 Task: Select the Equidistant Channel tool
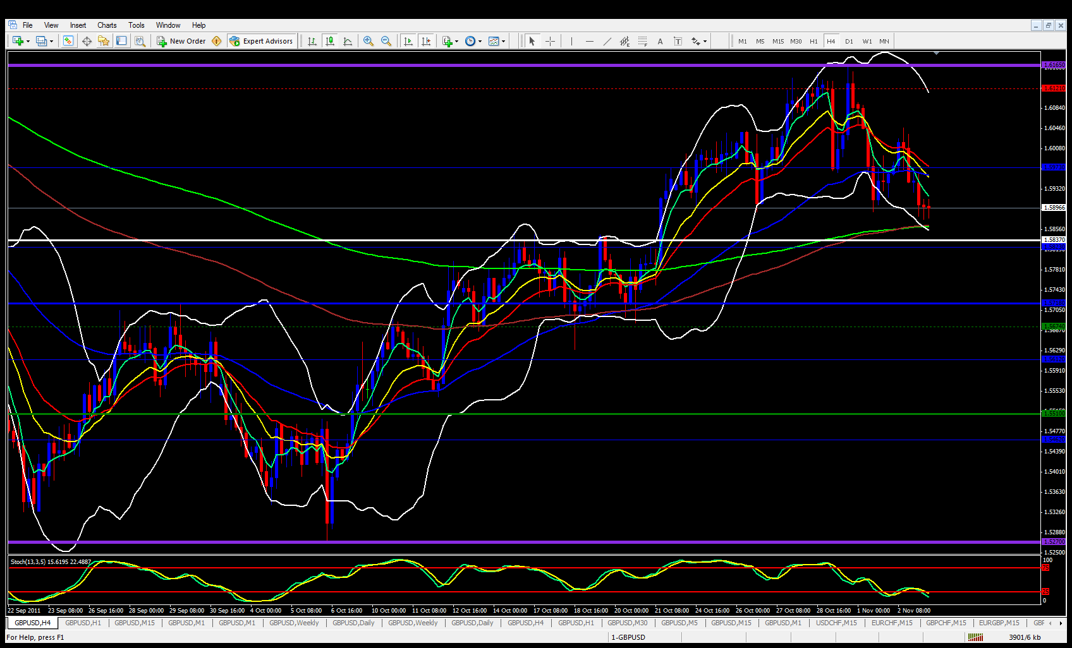(x=624, y=41)
